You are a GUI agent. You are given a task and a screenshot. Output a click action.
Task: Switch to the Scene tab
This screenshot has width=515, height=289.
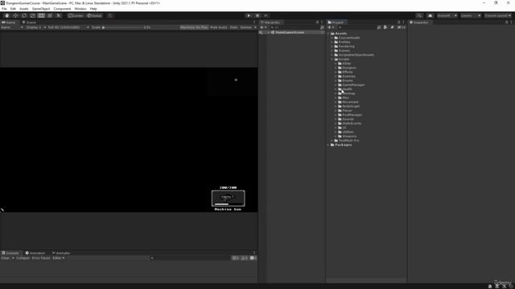pyautogui.click(x=29, y=22)
